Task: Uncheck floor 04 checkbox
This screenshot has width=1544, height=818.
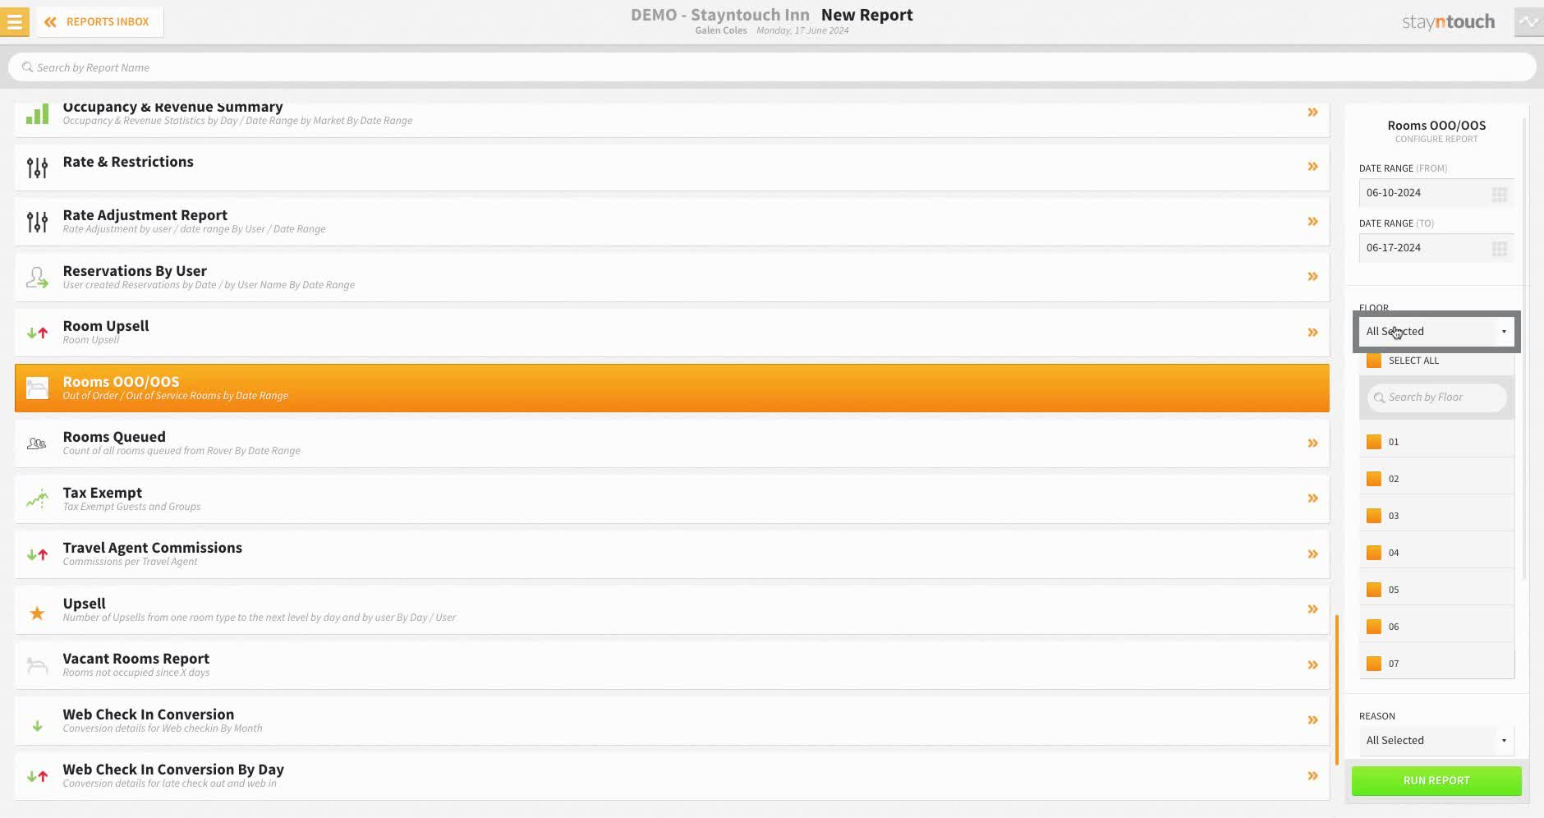Action: [1373, 553]
